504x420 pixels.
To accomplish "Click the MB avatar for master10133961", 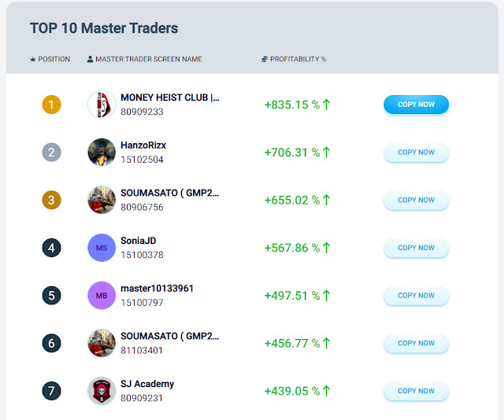I will tap(102, 296).
